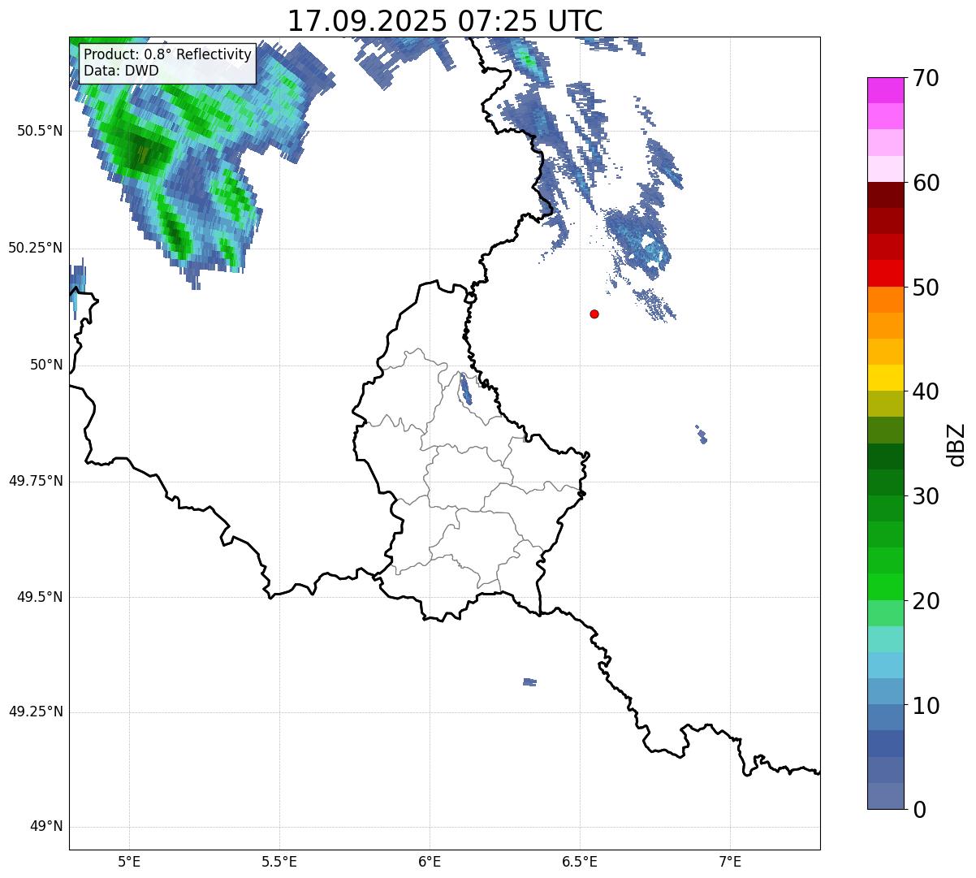The width and height of the screenshot is (976, 878).
Task: Click the isolated radar echo near 49.3°N 6.3°E
Action: [529, 681]
